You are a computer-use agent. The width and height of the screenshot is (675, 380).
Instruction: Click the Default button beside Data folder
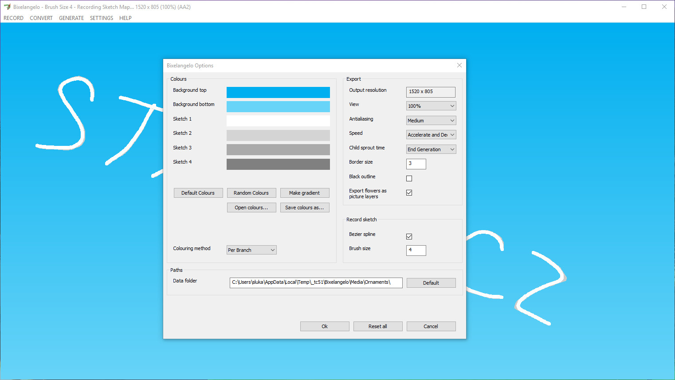click(431, 283)
